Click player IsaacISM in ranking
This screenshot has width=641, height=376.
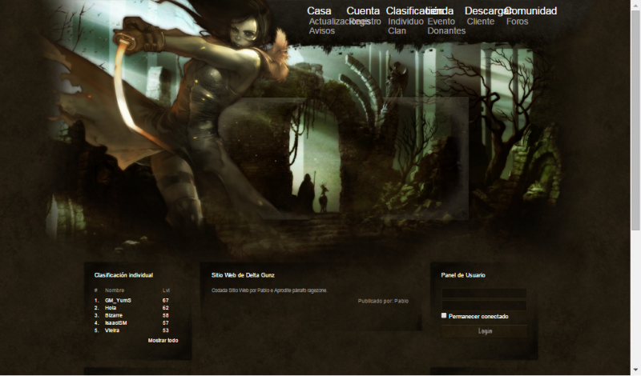click(x=115, y=323)
